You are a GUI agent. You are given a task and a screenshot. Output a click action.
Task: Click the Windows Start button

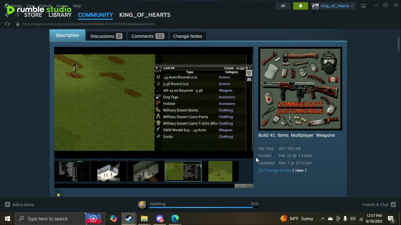[x=8, y=218]
